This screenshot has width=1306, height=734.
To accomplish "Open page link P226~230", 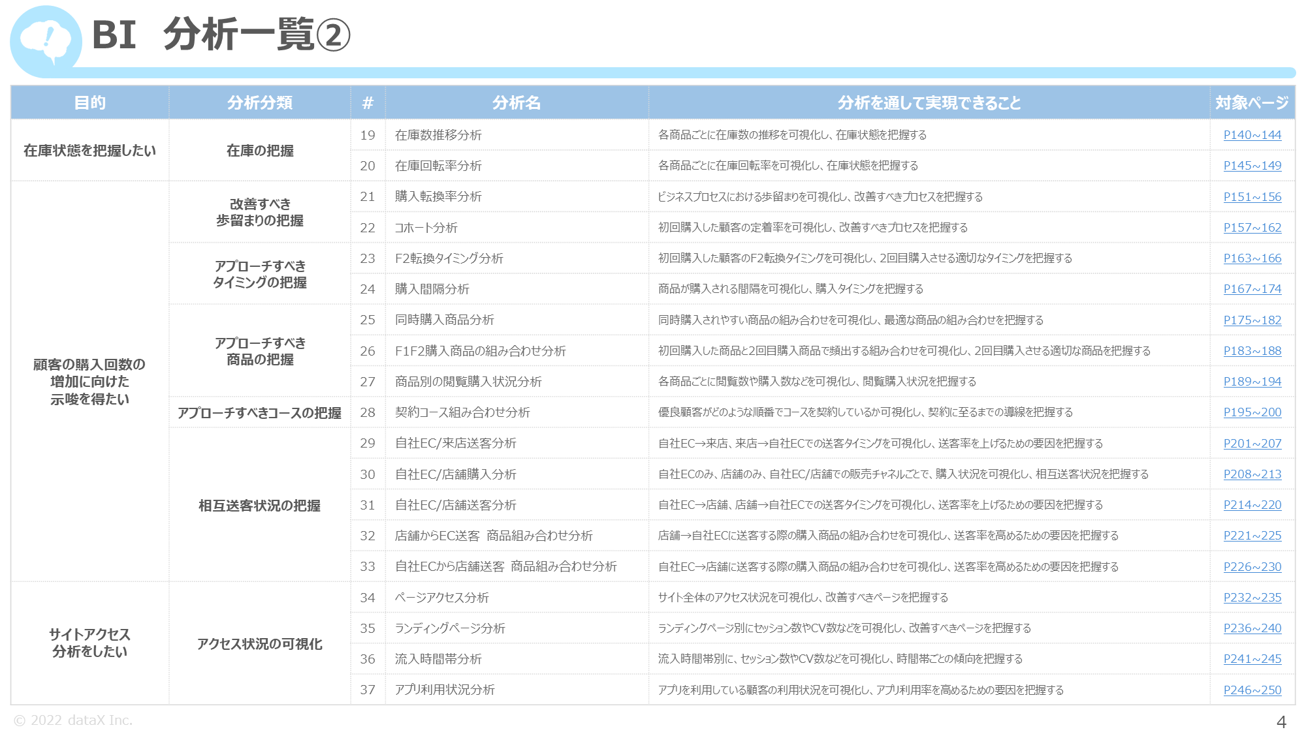I will pos(1252,567).
